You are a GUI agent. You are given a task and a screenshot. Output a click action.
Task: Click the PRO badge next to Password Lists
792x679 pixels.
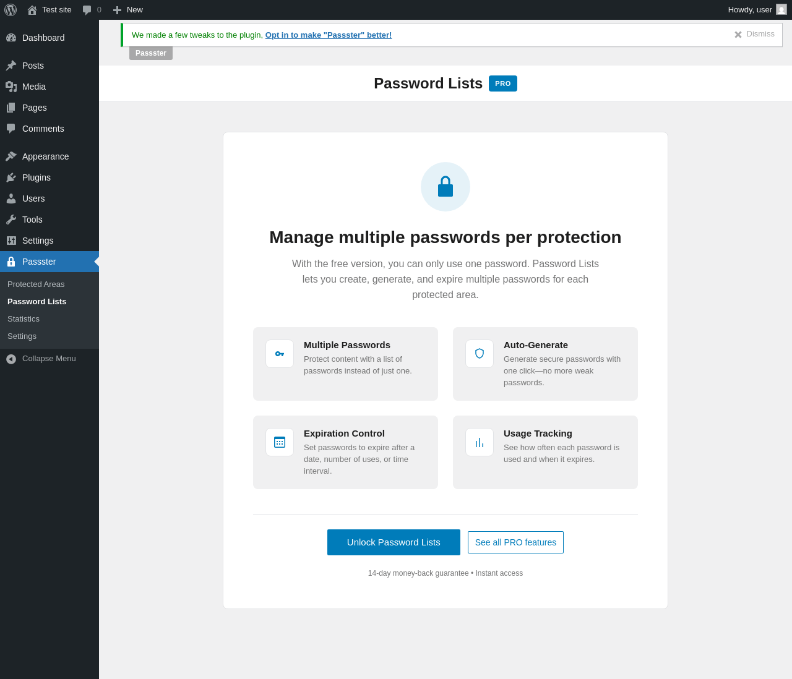tap(503, 83)
